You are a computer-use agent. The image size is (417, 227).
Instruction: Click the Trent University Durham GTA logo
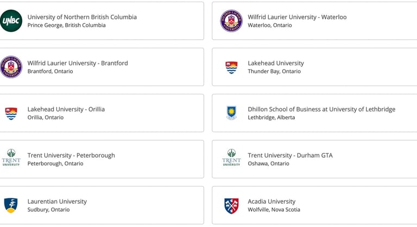231,158
